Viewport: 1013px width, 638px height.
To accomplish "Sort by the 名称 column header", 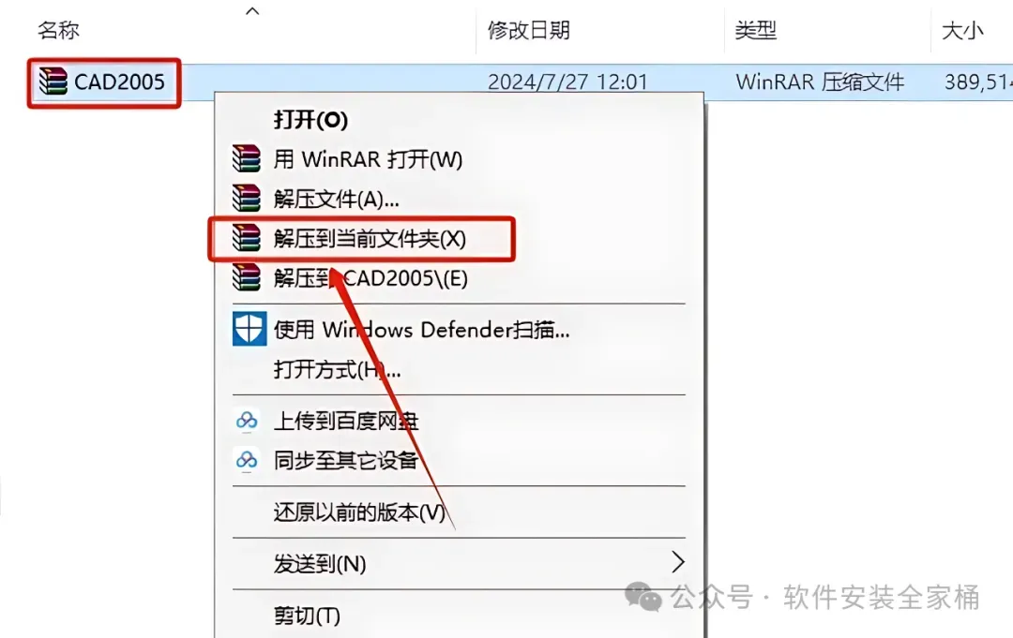I will coord(59,30).
